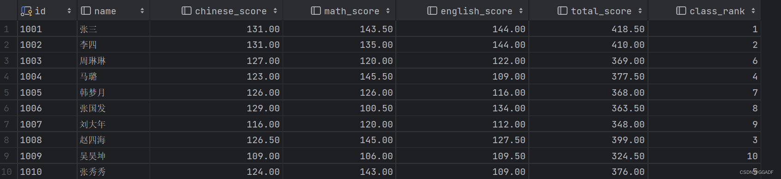Click chinese_score cell 126.50
781x179 pixels.
[216, 140]
